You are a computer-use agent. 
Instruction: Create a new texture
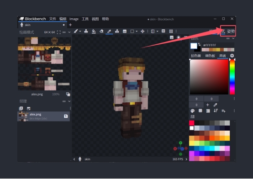point(21,109)
